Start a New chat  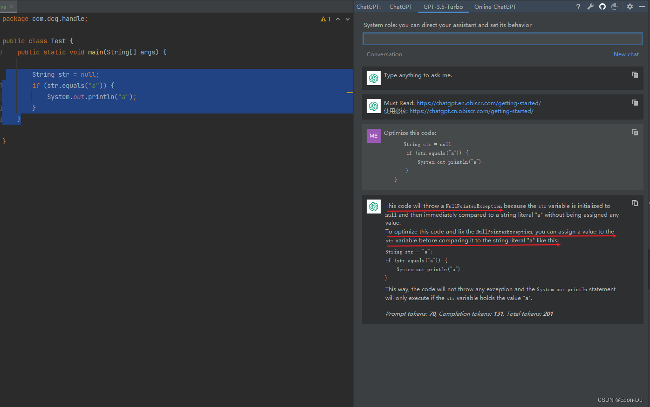click(626, 54)
